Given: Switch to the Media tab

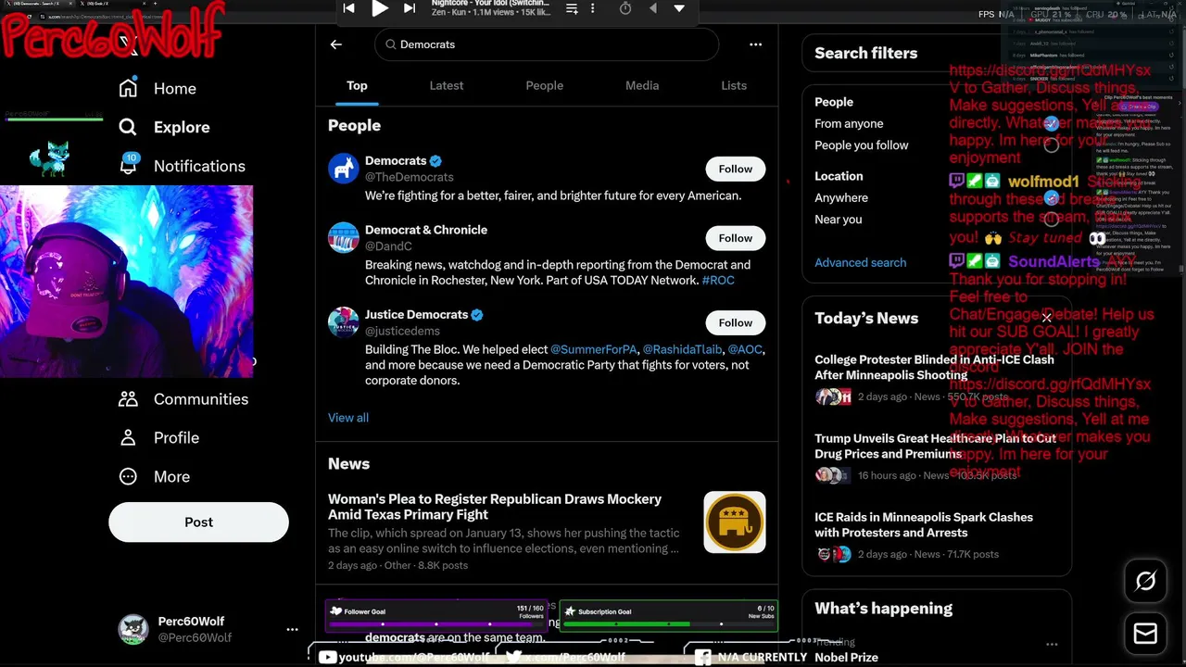Looking at the screenshot, I should 642,85.
